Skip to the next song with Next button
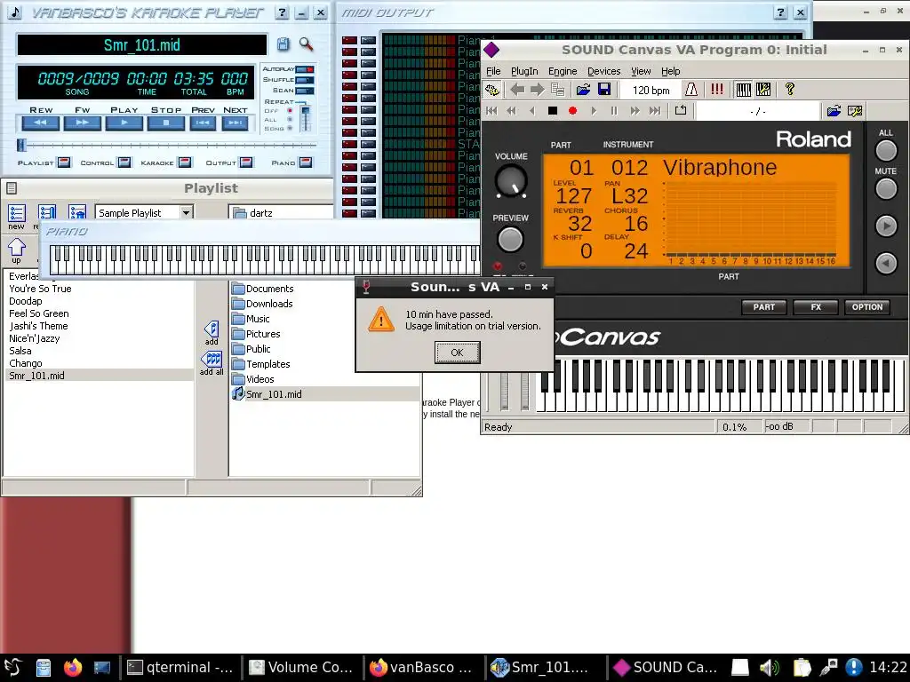This screenshot has height=682, width=910. (x=235, y=123)
